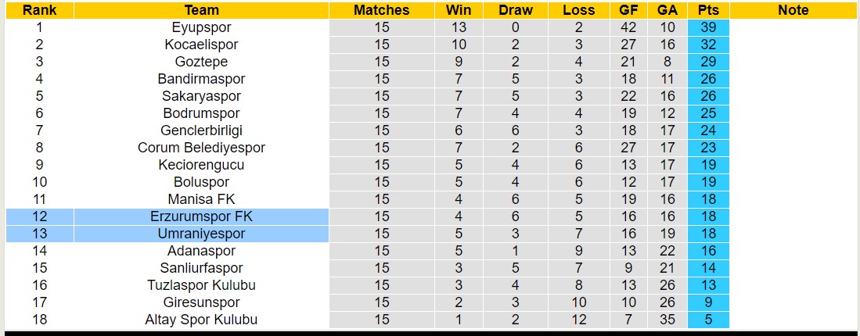Click Giresunspor's 9 points cell
Viewport: 860px width, 336px height.
tap(708, 302)
